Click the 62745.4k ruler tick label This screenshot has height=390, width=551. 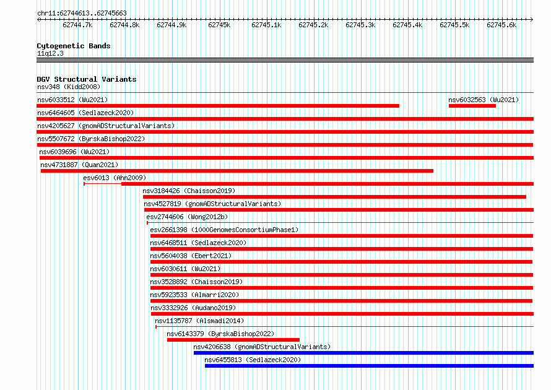[x=407, y=25]
